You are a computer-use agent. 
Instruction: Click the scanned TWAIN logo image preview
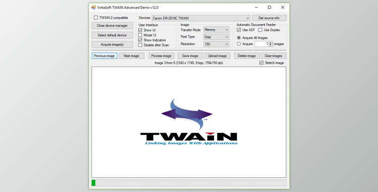click(189, 122)
